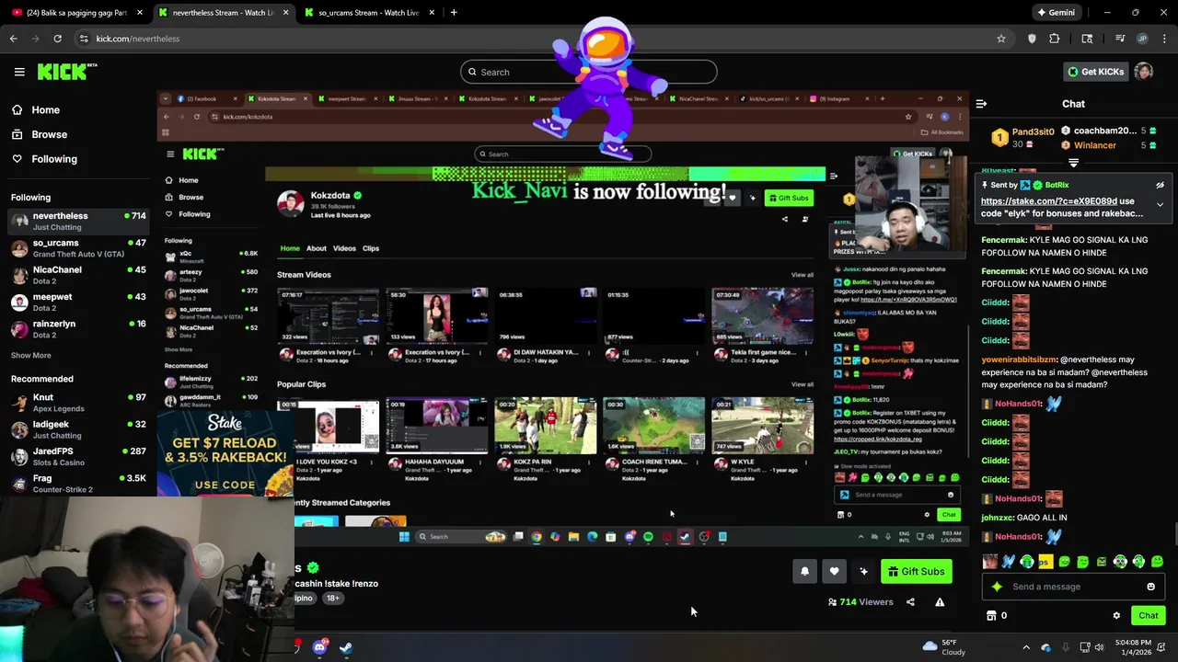Click Winlancer in gift leaderboard
The height and width of the screenshot is (662, 1178).
1094,145
